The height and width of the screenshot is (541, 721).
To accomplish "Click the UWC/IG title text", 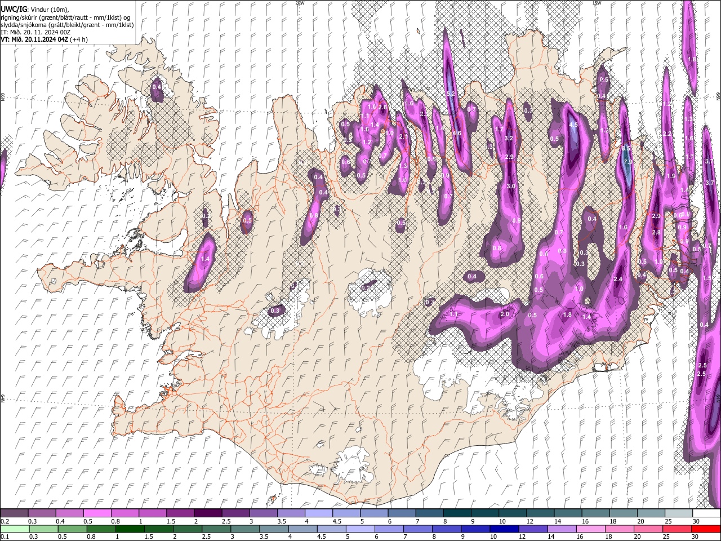I will click(13, 10).
